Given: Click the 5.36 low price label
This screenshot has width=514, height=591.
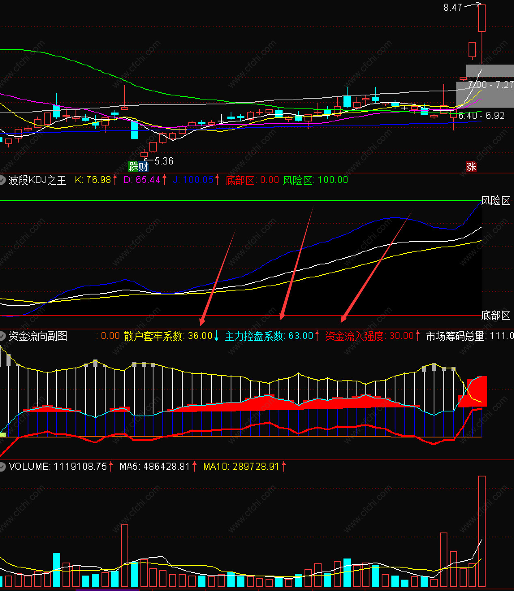Looking at the screenshot, I should [x=164, y=161].
